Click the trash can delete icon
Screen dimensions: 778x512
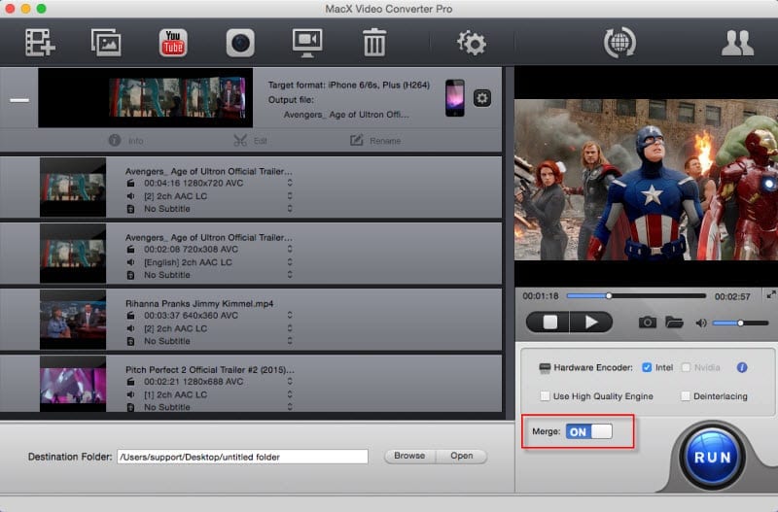(374, 42)
